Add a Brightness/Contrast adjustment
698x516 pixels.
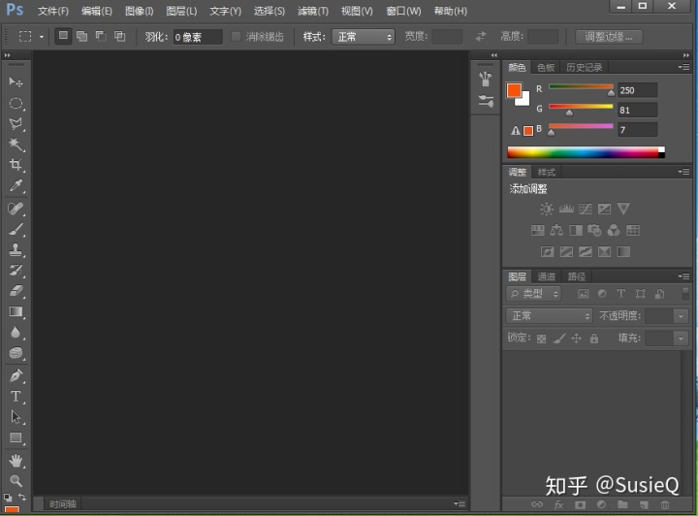point(547,209)
